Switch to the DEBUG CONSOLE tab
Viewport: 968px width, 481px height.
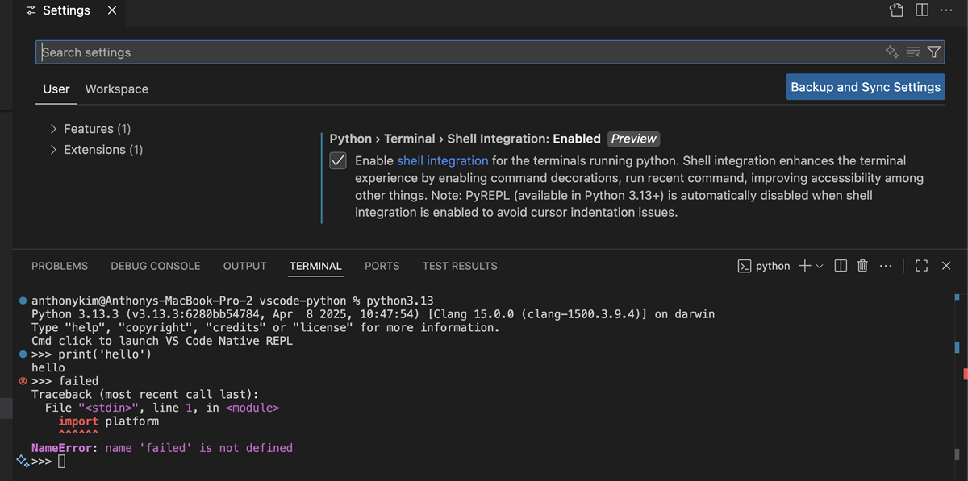(x=156, y=266)
